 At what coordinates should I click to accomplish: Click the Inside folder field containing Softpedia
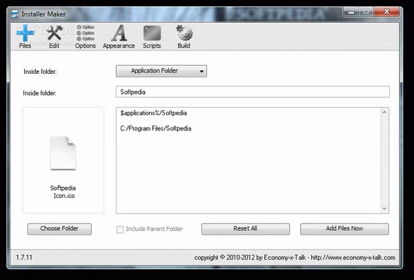pyautogui.click(x=253, y=92)
